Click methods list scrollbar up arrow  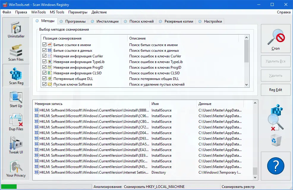(246, 37)
